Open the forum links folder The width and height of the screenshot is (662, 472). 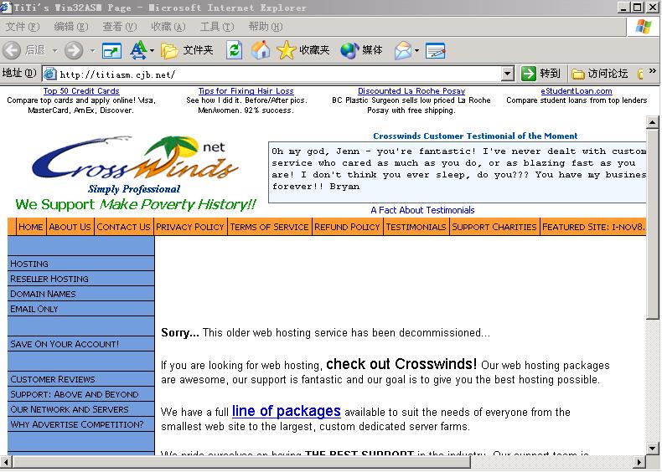(599, 74)
